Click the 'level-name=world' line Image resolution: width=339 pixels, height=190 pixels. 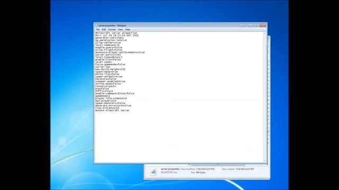pos(107,45)
